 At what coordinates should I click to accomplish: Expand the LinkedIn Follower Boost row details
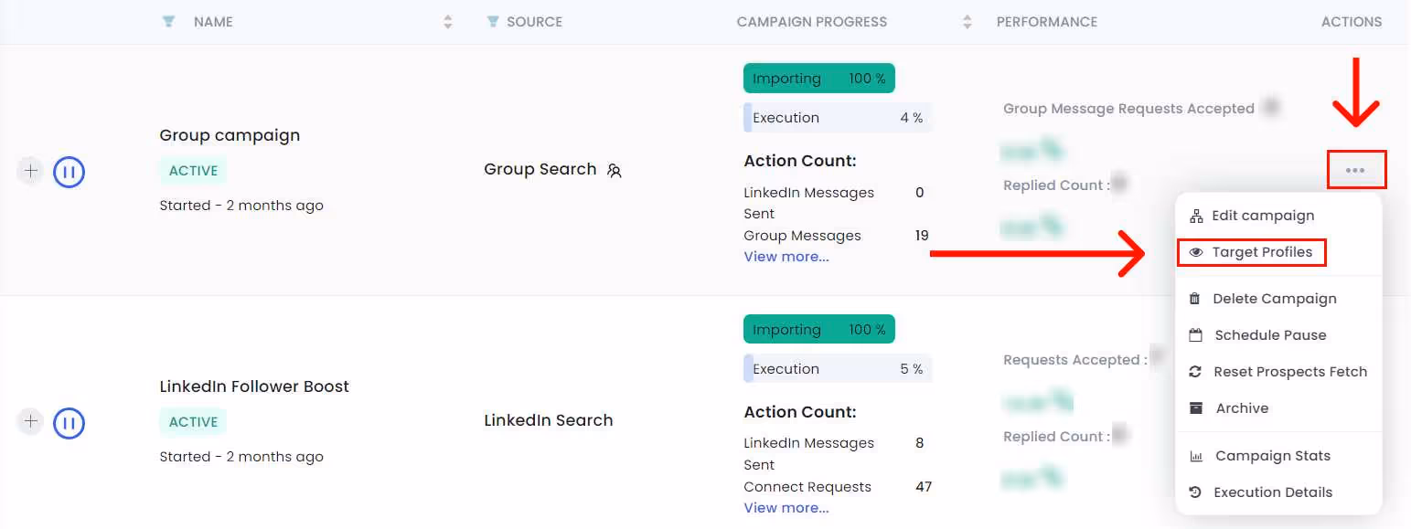click(x=30, y=422)
